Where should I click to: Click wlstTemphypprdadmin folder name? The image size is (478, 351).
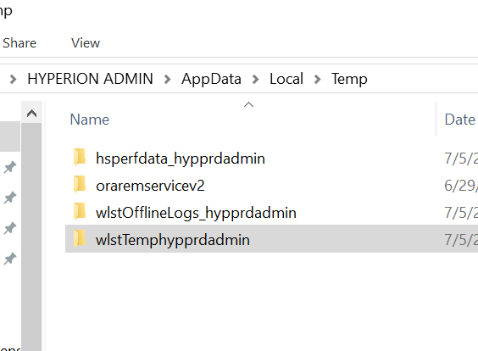173,240
